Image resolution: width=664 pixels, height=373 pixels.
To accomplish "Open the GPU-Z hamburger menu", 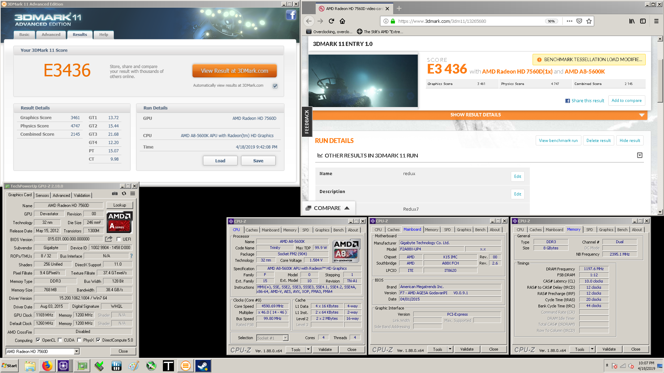I will (132, 194).
